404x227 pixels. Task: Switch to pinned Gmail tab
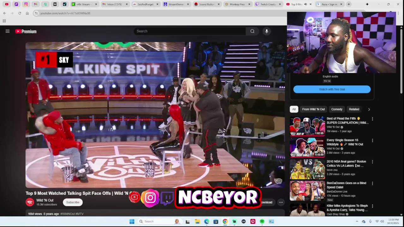click(x=36, y=4)
